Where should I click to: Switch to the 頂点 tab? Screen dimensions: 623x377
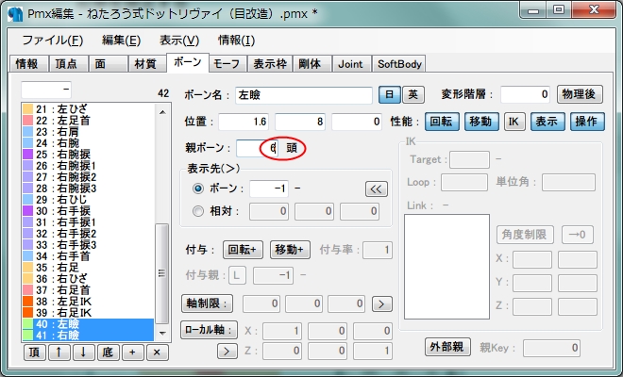click(68, 63)
